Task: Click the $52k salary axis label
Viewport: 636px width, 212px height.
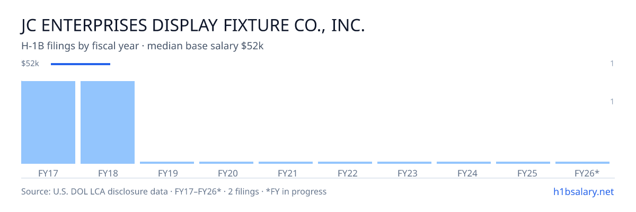Action: point(30,64)
